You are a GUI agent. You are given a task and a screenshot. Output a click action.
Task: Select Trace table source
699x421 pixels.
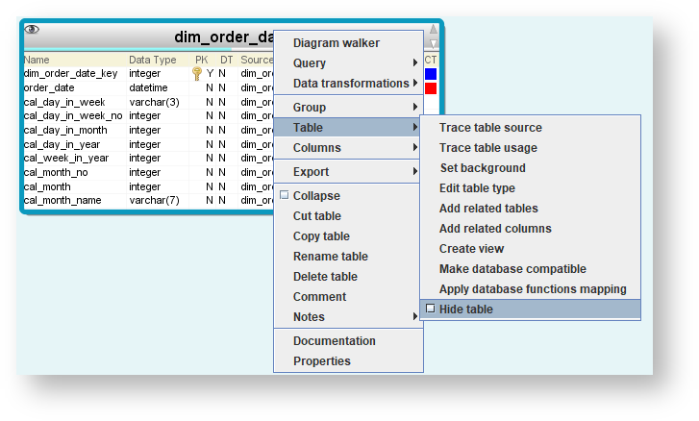530,128
